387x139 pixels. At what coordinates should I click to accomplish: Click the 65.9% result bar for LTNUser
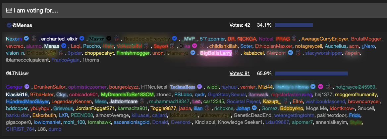(x=311, y=73)
